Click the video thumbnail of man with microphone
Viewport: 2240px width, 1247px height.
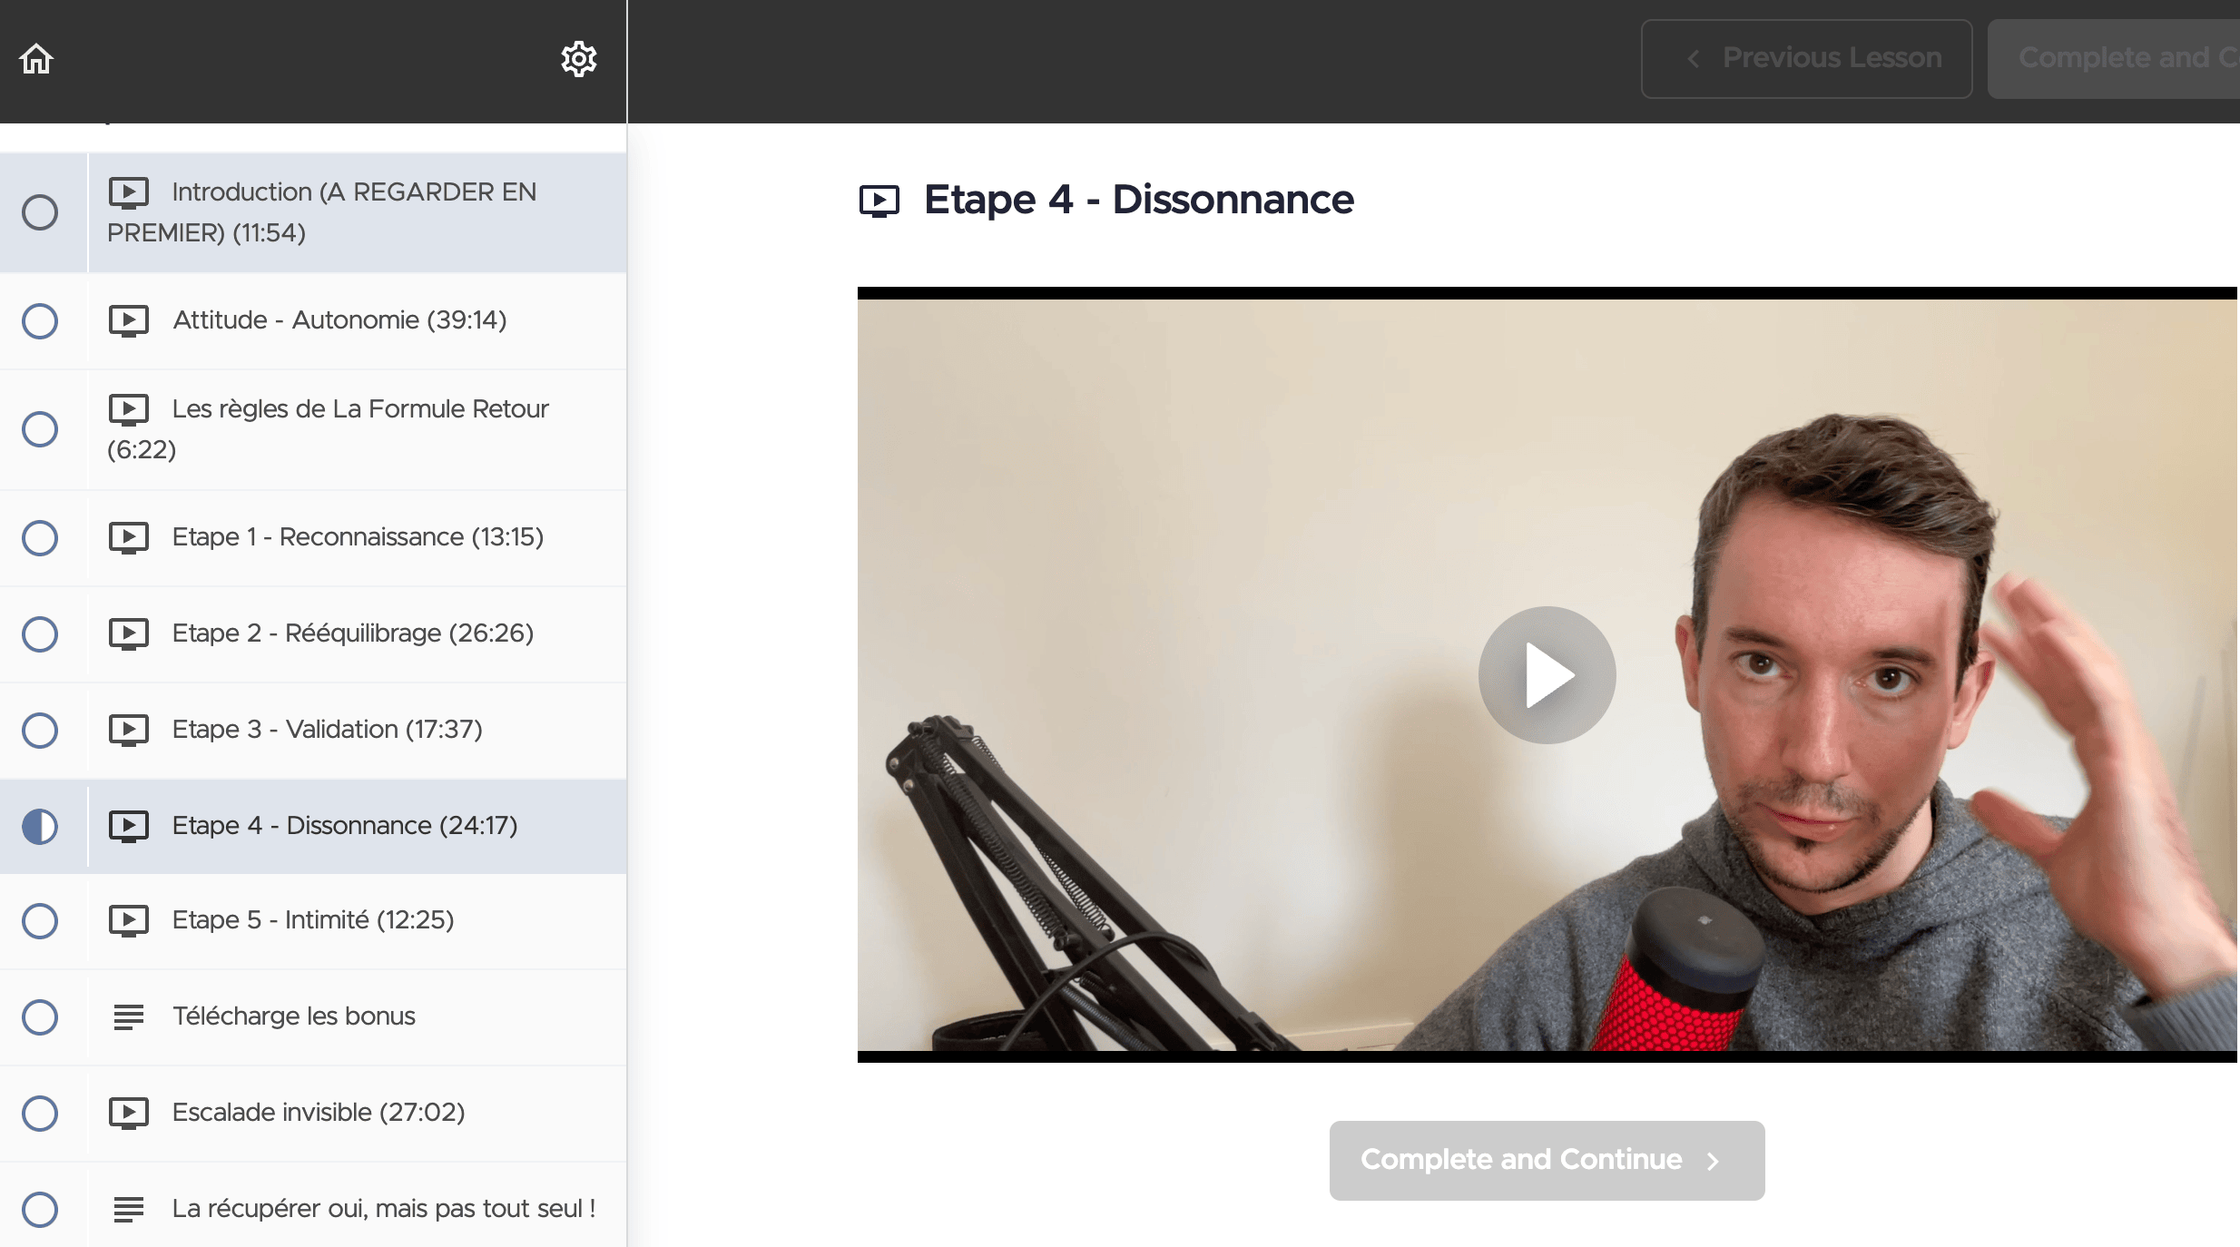(x=1547, y=674)
